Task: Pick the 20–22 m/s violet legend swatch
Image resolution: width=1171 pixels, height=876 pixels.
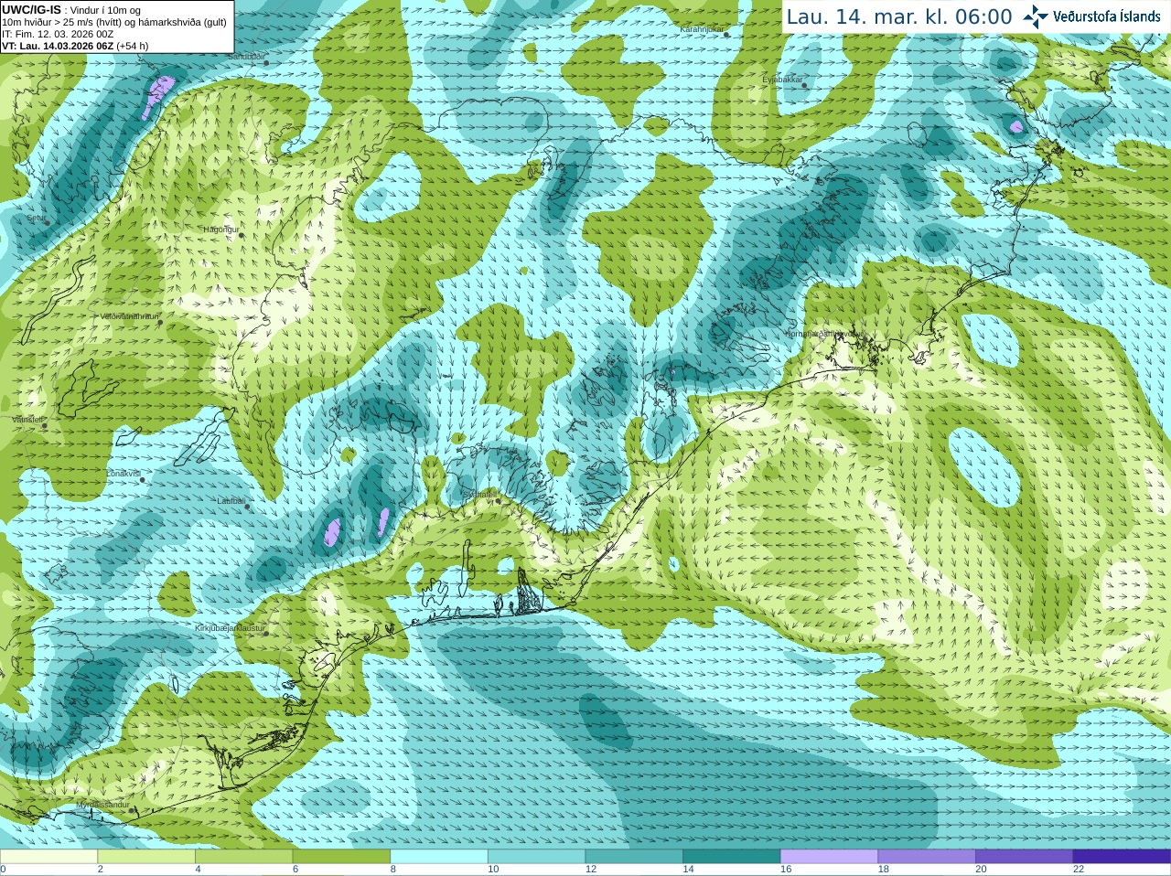Action: pos(1025,856)
